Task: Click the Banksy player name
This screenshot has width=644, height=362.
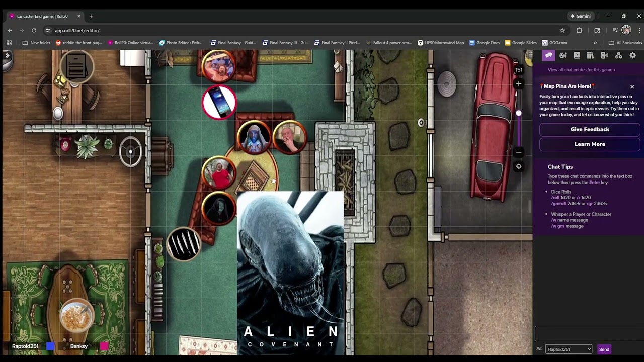Action: click(x=79, y=346)
